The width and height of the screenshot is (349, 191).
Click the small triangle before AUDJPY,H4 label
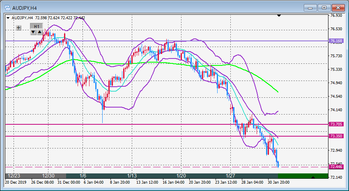(x=8, y=18)
